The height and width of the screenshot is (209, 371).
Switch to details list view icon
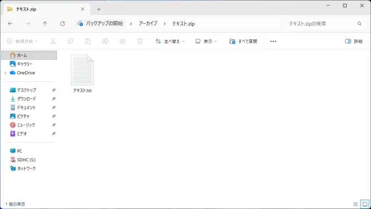coord(356,204)
